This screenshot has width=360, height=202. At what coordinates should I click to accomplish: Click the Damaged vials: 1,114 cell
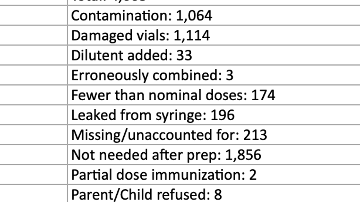click(214, 35)
